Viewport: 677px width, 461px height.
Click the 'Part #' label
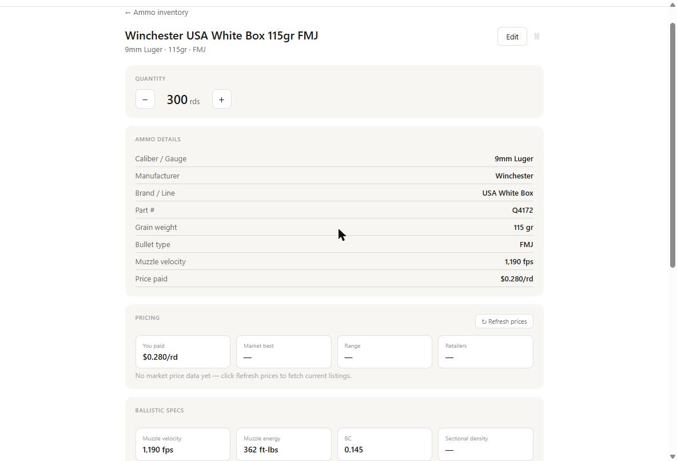click(145, 210)
